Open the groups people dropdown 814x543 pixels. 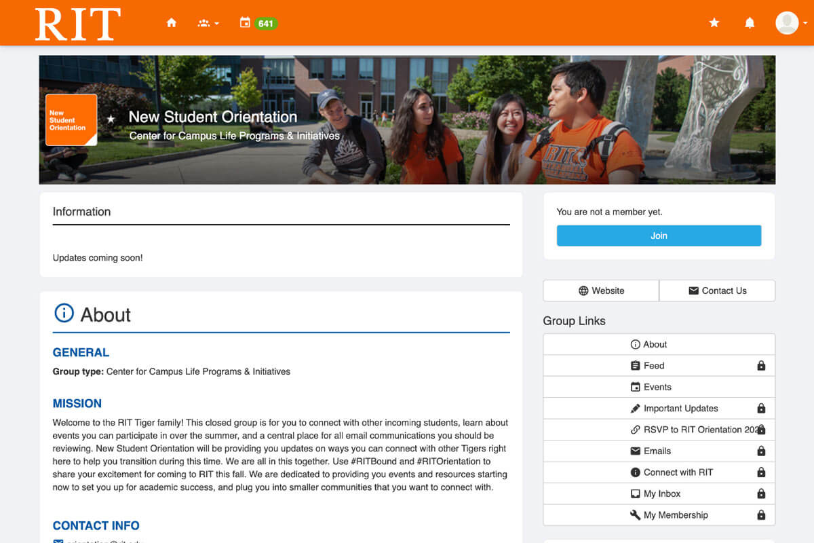[208, 23]
